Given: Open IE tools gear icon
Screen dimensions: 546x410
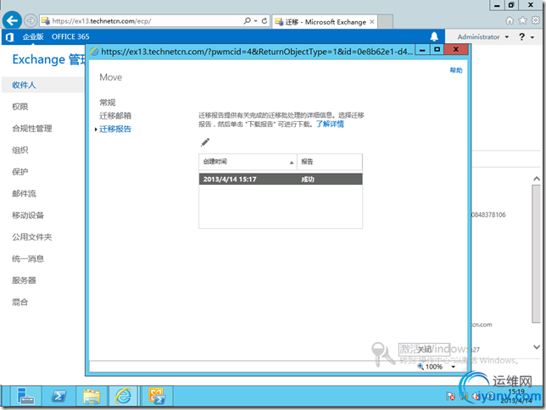Looking at the screenshot, I should (536, 20).
